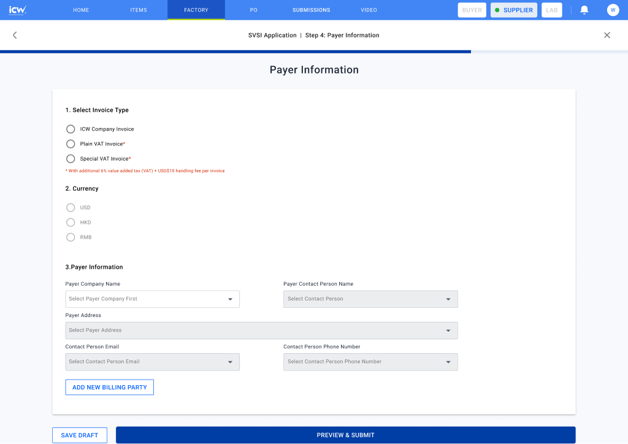Go to the SUBMISSIONS tab
The height and width of the screenshot is (444, 628).
coord(311,10)
